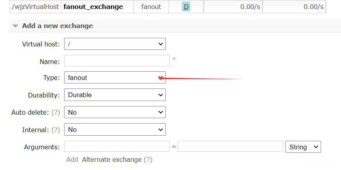Open the Internal dropdown

pos(115,129)
